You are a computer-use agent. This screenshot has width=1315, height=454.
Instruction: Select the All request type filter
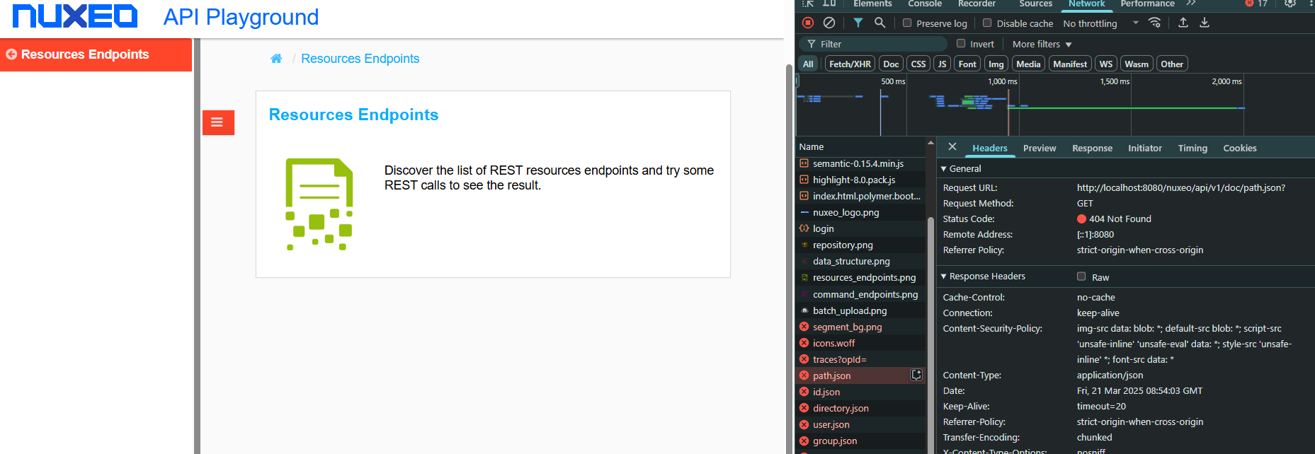[808, 64]
